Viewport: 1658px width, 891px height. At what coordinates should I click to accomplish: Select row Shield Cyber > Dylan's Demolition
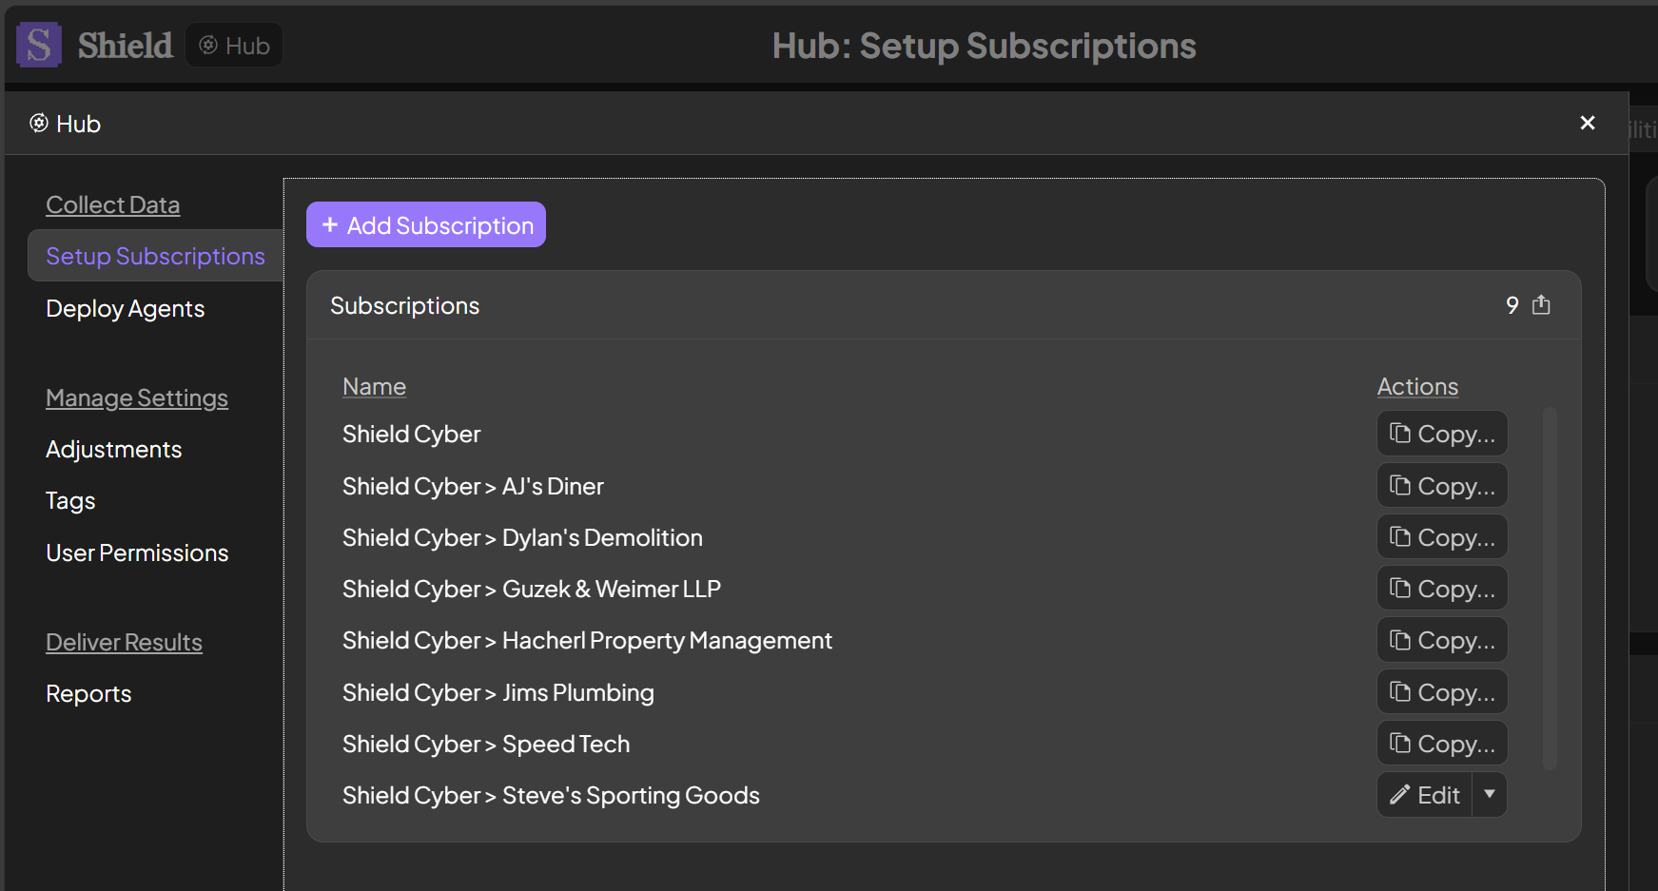point(522,537)
